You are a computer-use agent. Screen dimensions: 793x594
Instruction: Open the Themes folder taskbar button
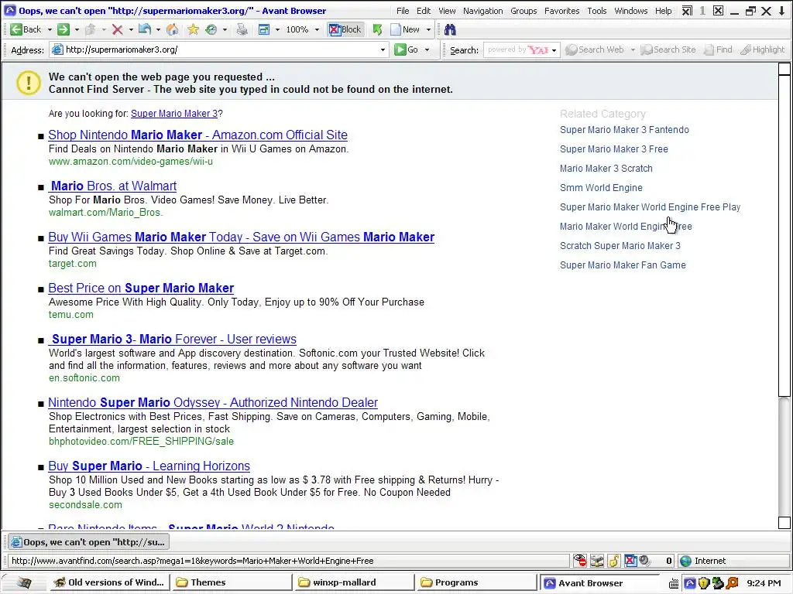click(231, 582)
